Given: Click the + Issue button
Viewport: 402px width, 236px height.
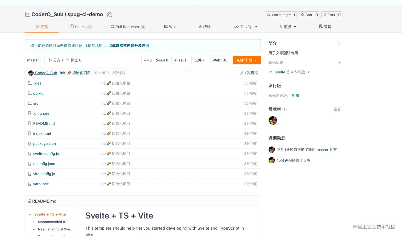Looking at the screenshot, I should pyautogui.click(x=180, y=60).
